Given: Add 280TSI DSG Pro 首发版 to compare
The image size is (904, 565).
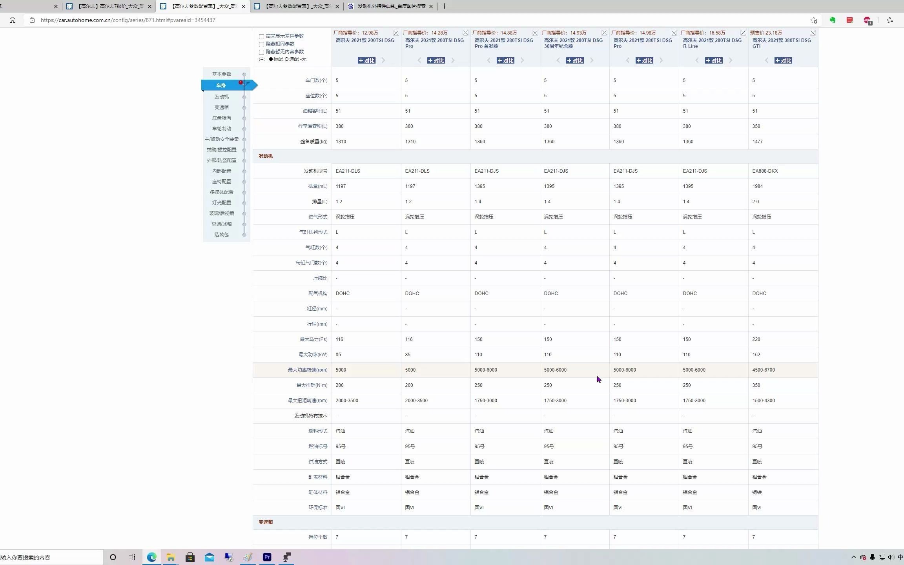Looking at the screenshot, I should tap(505, 60).
